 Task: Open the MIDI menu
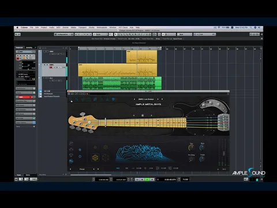pyautogui.click(x=58, y=28)
